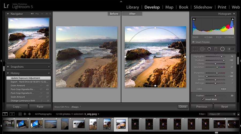Collapse the Histogram panel

234,14
